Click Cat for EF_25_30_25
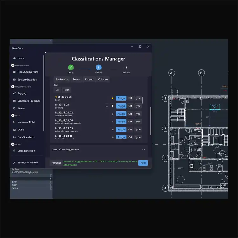 point(130,98)
